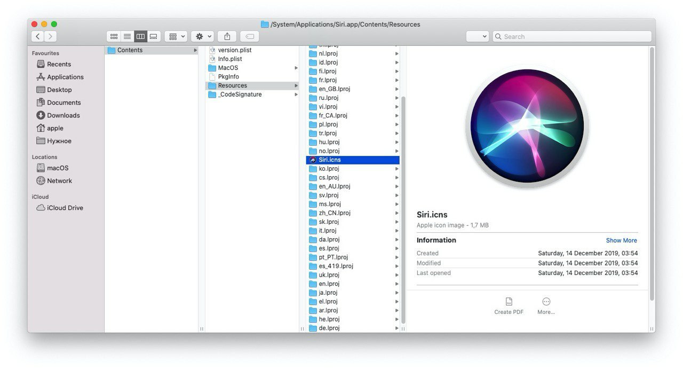Open the gear action menu
The width and height of the screenshot is (683, 369).
(x=203, y=36)
